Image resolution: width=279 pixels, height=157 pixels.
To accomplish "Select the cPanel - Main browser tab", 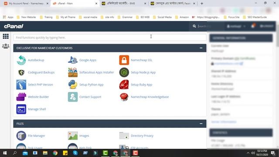I will click(x=75, y=3).
